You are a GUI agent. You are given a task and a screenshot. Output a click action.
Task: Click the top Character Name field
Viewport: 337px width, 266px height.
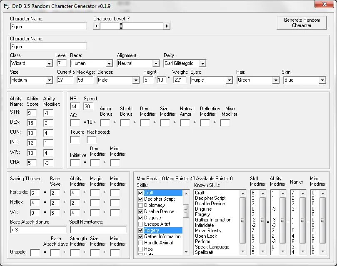point(48,27)
